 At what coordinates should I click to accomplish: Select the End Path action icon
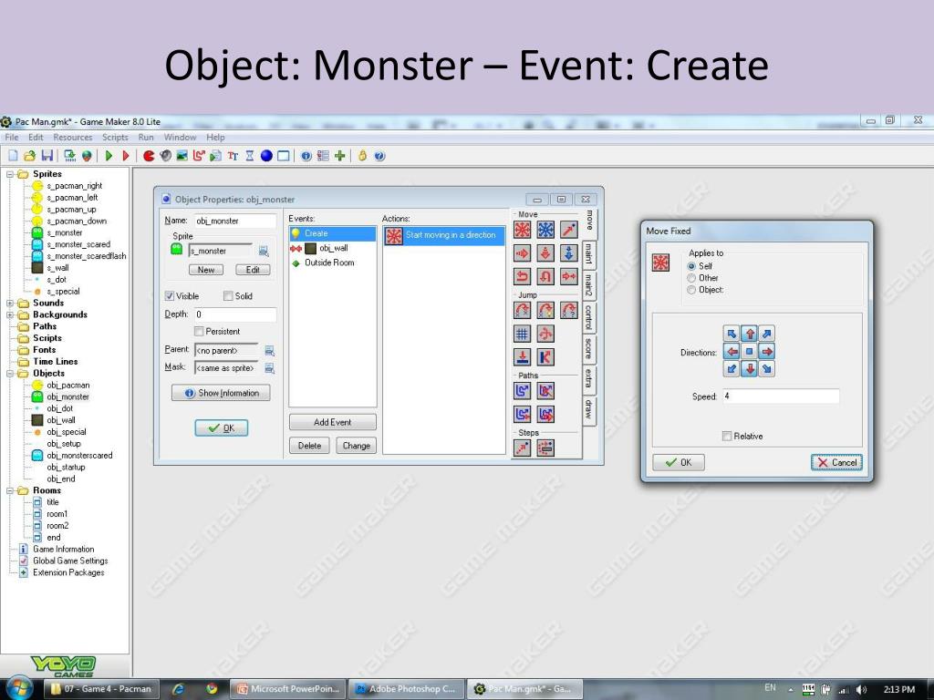tap(545, 390)
